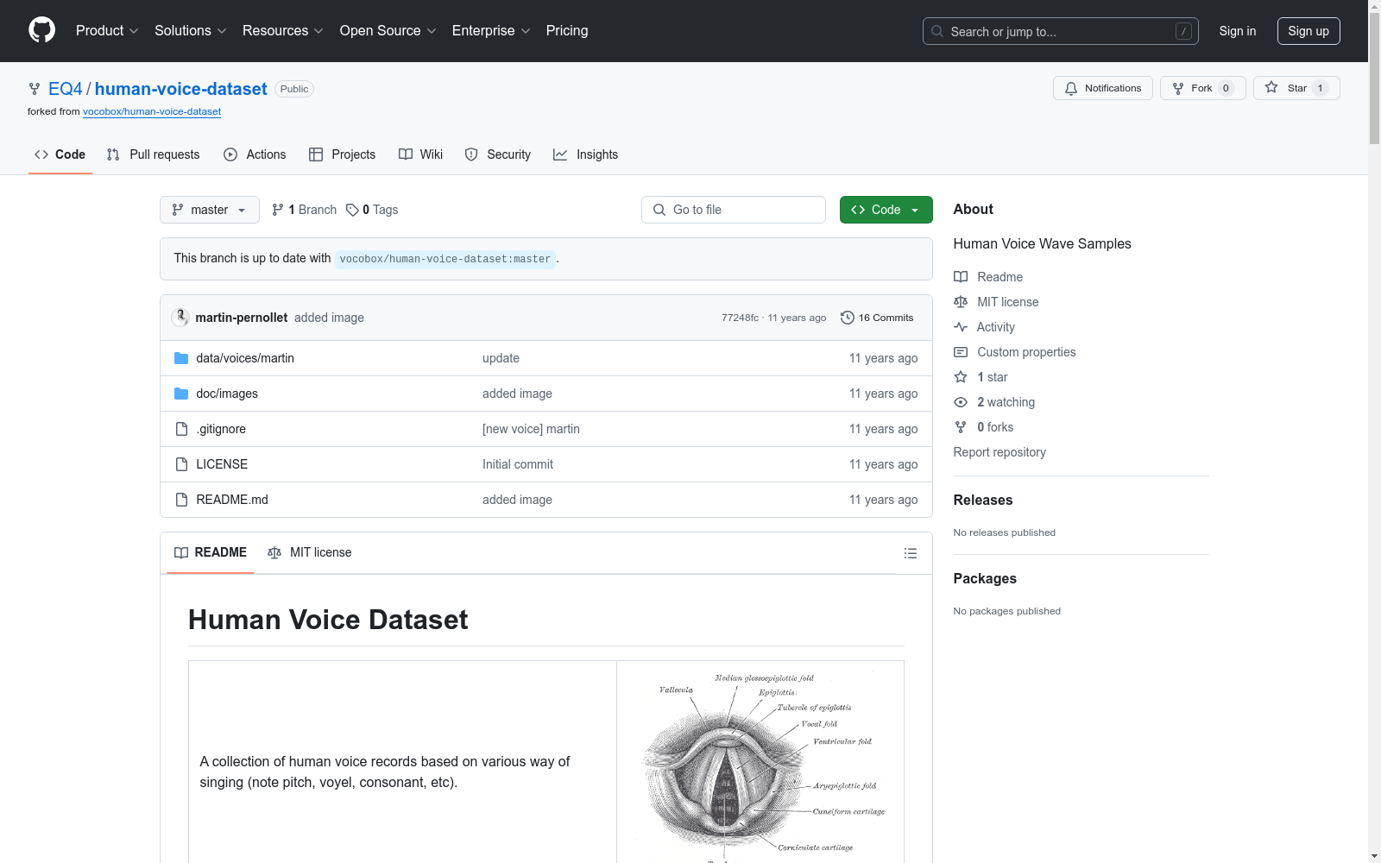Star the repository using star icon

(1271, 87)
